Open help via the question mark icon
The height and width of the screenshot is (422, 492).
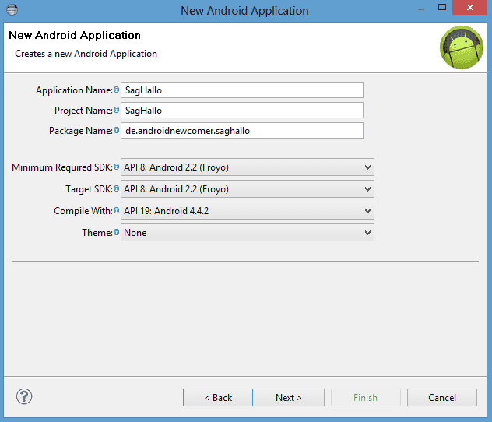point(24,396)
